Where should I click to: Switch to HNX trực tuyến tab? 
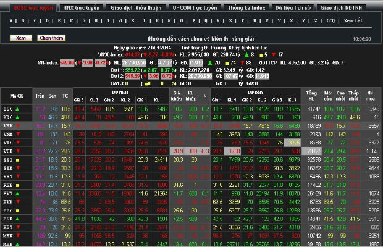pos(82,9)
